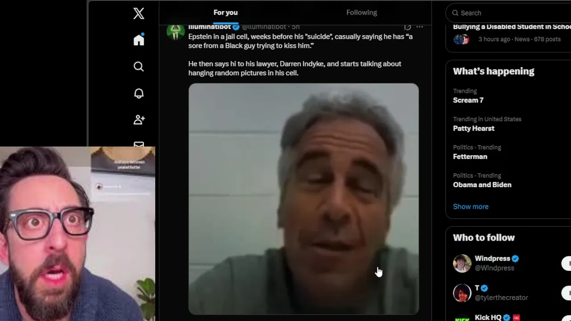Viewport: 571px width, 321px height.
Task: Open the people Follow sidebar icon
Action: point(139,119)
